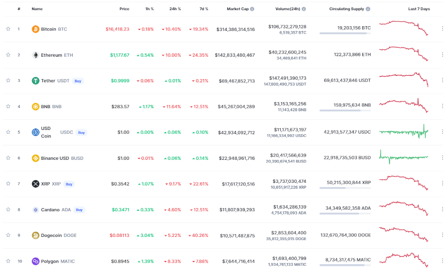
Task: Sort table by Price column header
Action: (124, 9)
